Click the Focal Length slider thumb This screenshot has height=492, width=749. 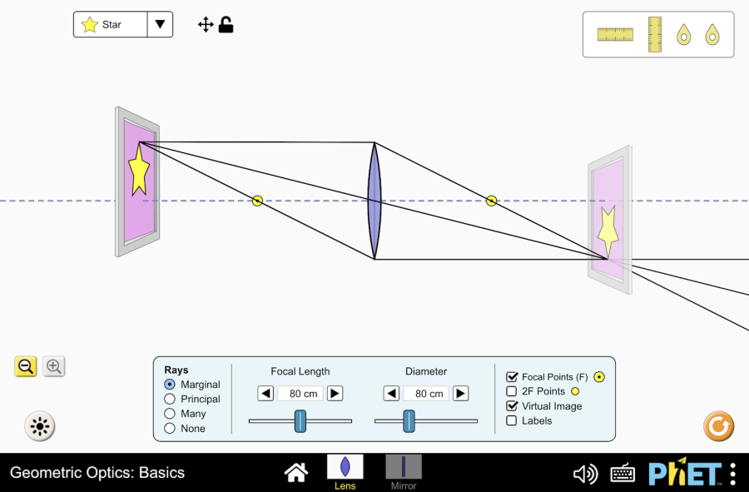click(300, 421)
